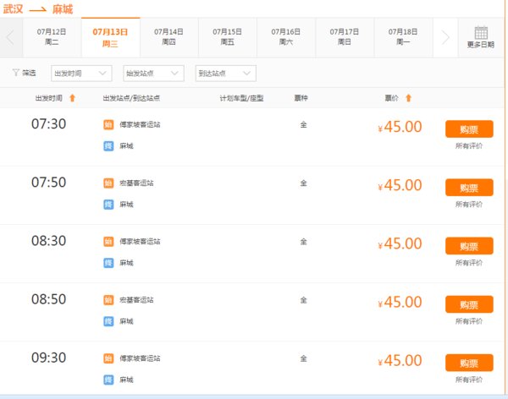Click the 终 icon in 08:30 row
508x399 pixels.
[108, 263]
